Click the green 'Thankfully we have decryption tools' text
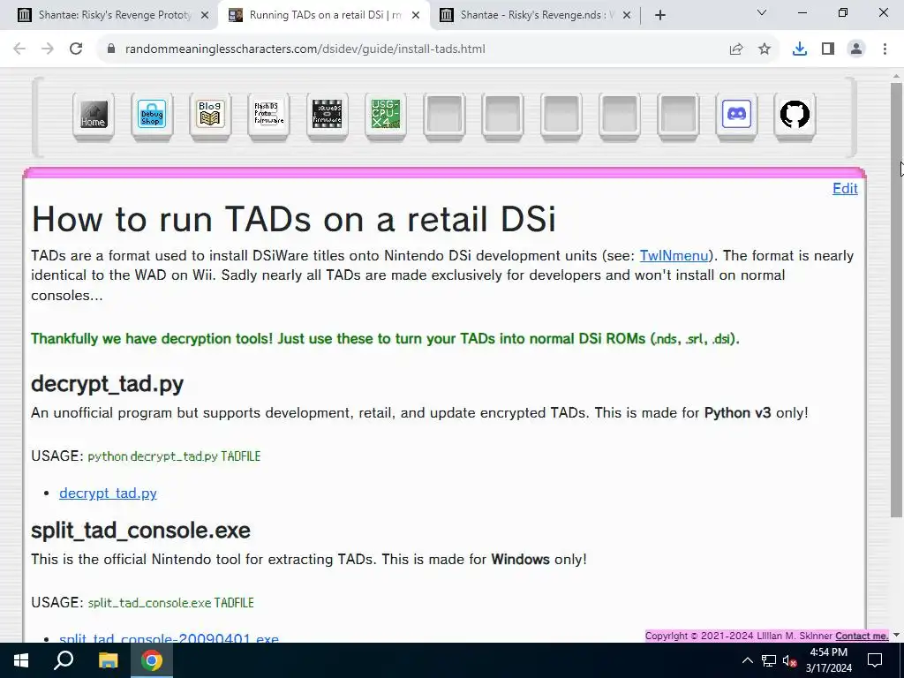The image size is (904, 678). 385,338
